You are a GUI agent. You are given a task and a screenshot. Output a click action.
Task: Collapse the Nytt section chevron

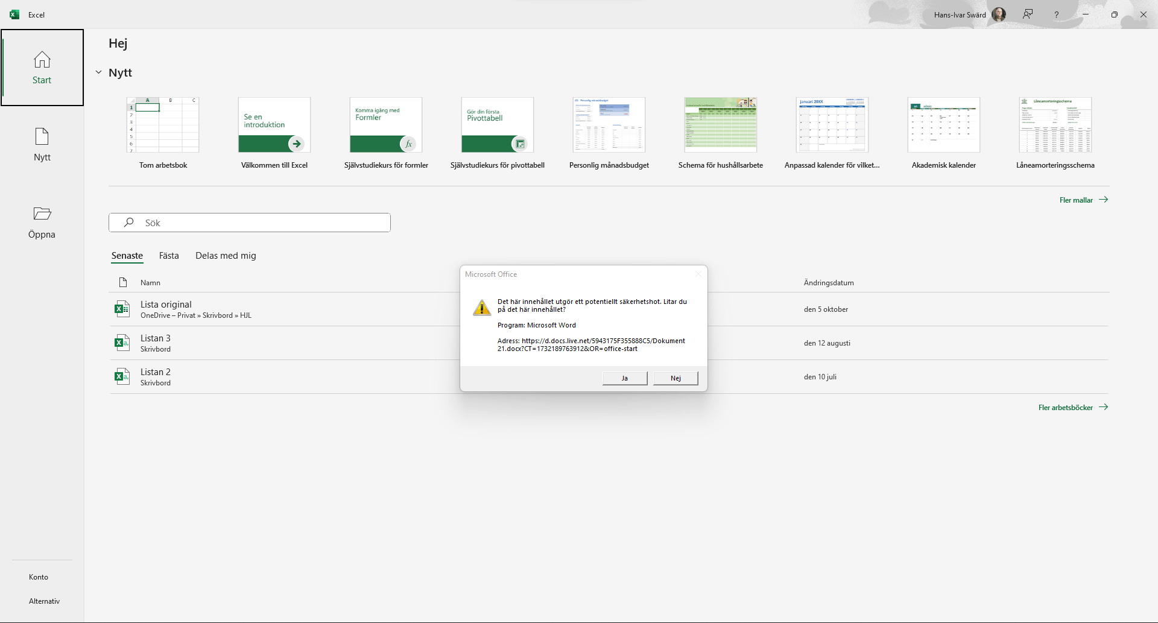pos(98,72)
